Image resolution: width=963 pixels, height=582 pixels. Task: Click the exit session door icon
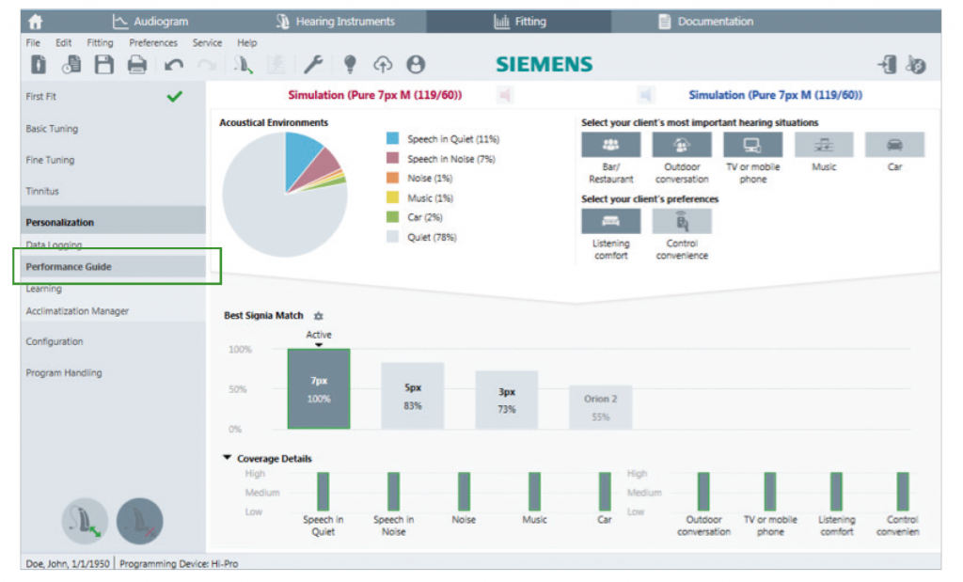[887, 64]
